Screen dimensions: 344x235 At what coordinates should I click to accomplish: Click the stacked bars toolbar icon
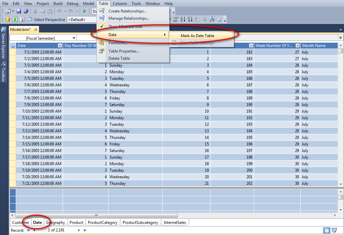pyautogui.click(x=175, y=19)
